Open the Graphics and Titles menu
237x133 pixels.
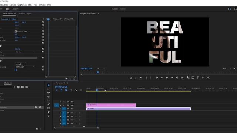(25, 5)
